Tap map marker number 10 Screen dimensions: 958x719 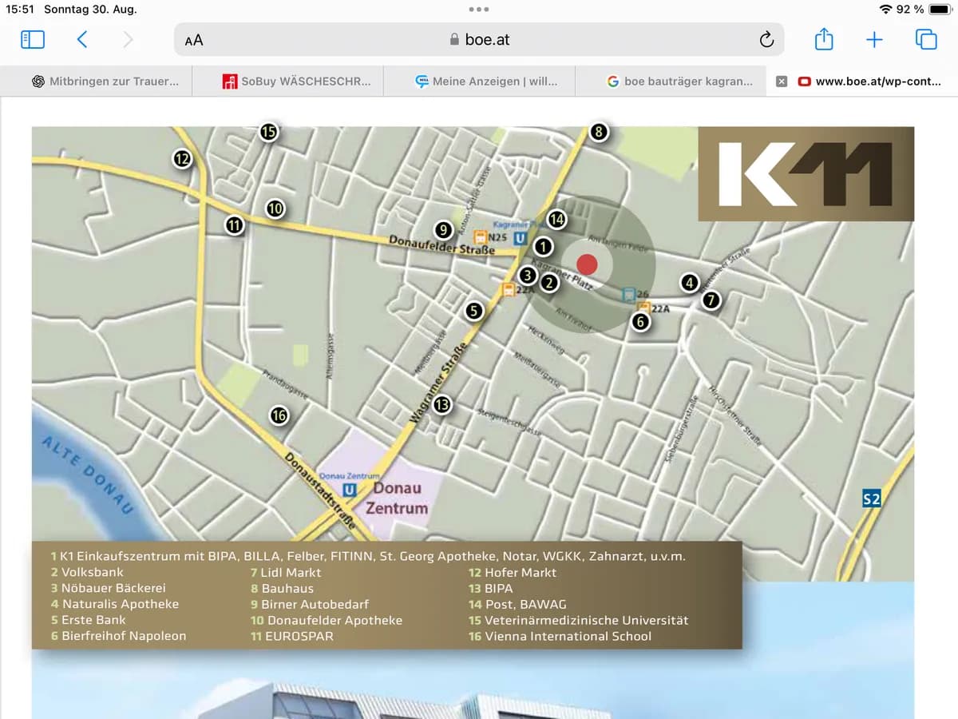(275, 209)
